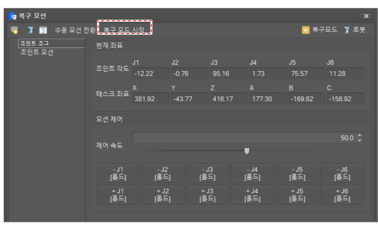The width and height of the screenshot is (378, 227).
Task: Click 수동 모션 전환 in the toolbar
Action: pyautogui.click(x=75, y=30)
